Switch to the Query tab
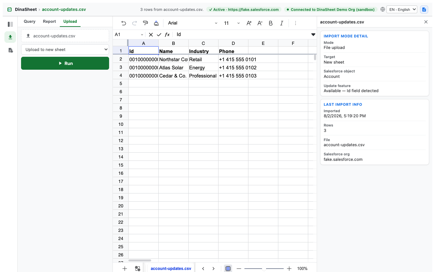Screen dimensions: 435x272 point(30,21)
